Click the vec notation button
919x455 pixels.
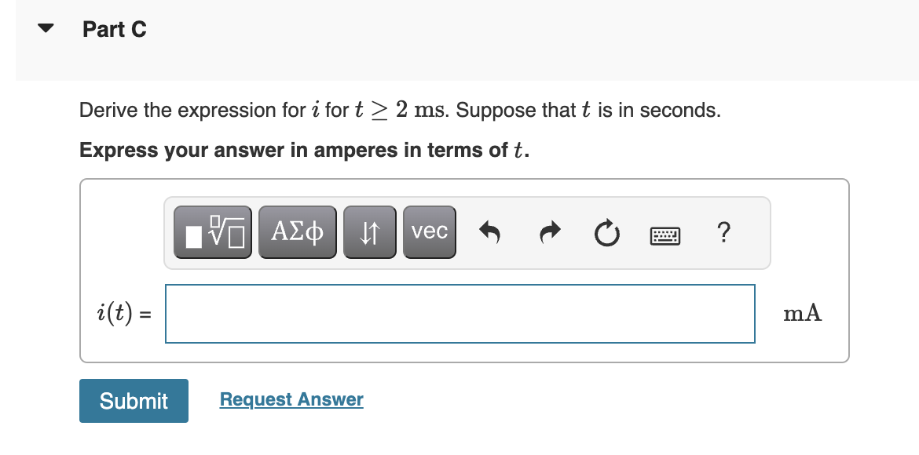click(x=429, y=231)
